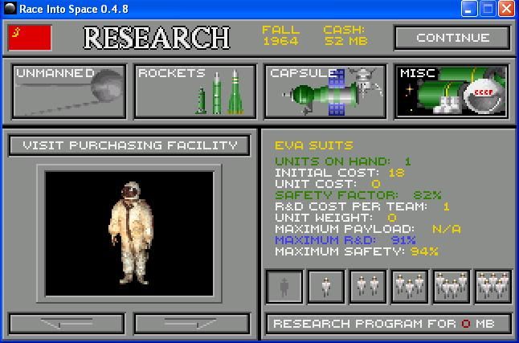Click the Continue button

pyautogui.click(x=452, y=38)
